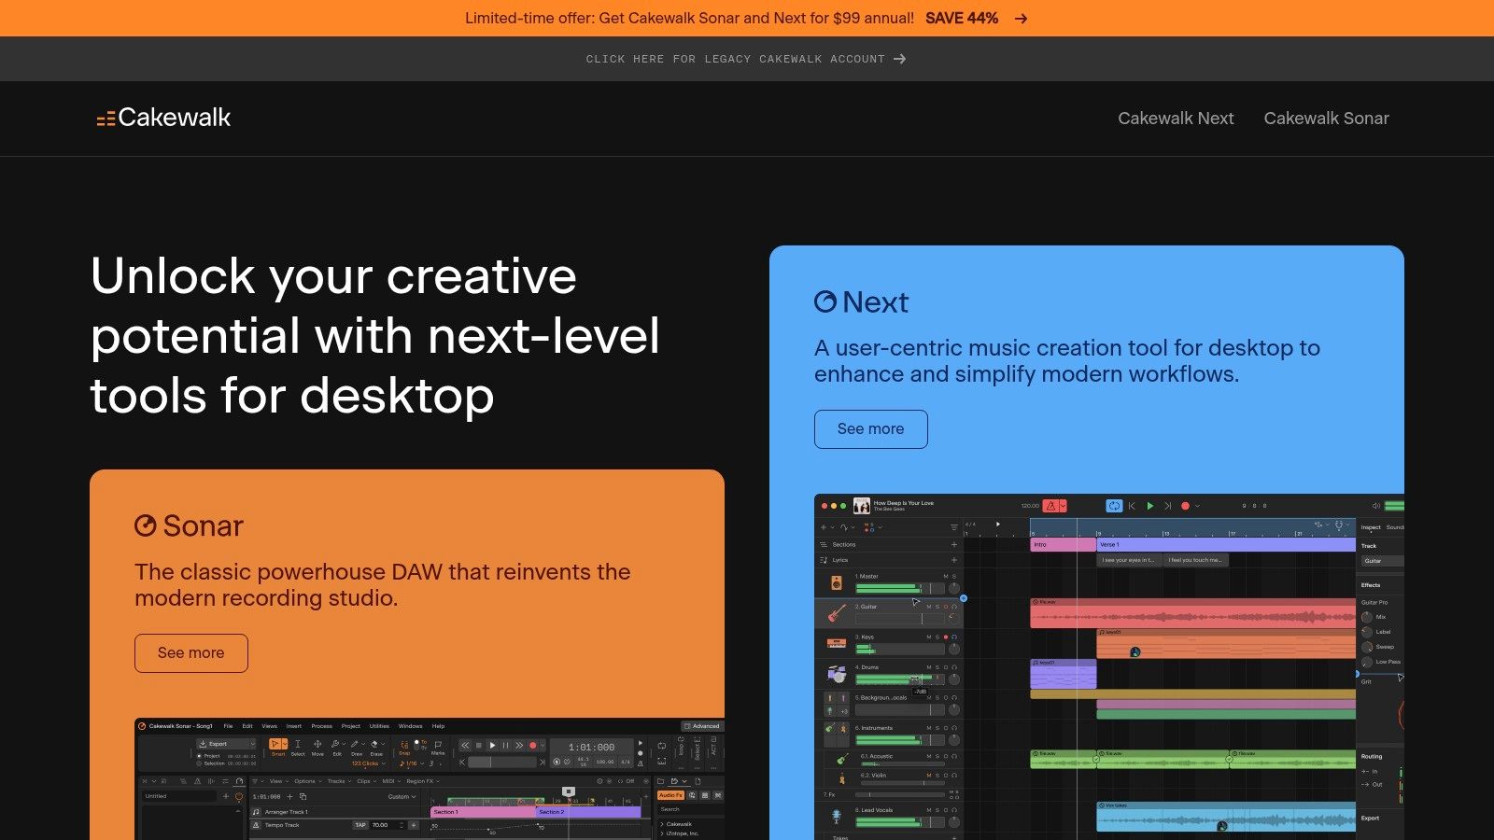Viewport: 1494px width, 840px height.
Task: Open the Utilities menu in Sonar
Action: coord(379,726)
